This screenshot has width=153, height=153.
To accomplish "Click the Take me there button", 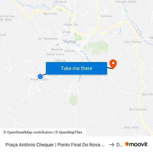I will click(76, 68).
